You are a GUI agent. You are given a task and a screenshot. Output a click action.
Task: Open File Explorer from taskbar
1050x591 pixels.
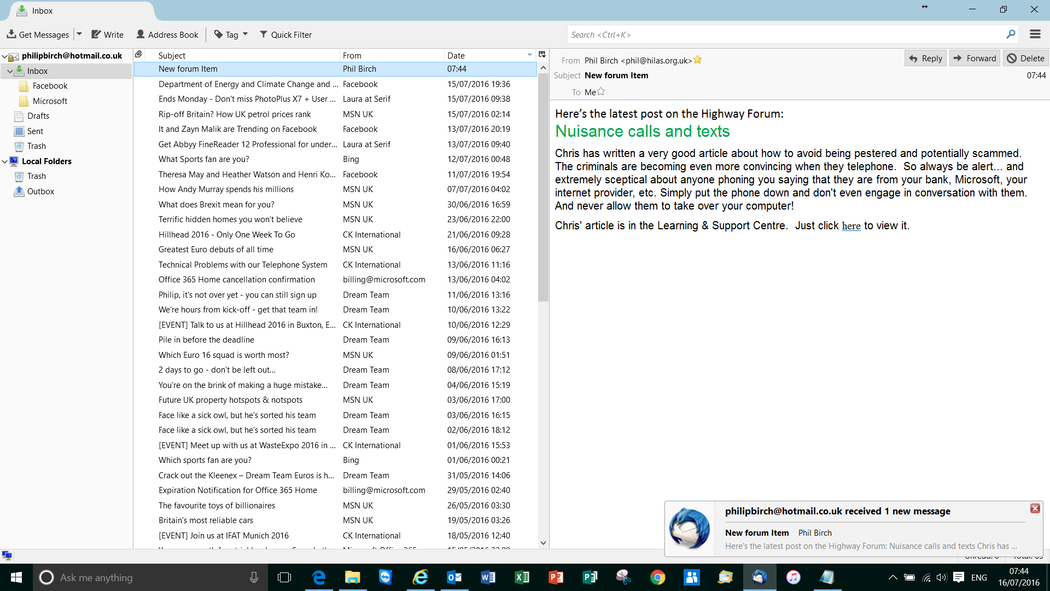[352, 577]
